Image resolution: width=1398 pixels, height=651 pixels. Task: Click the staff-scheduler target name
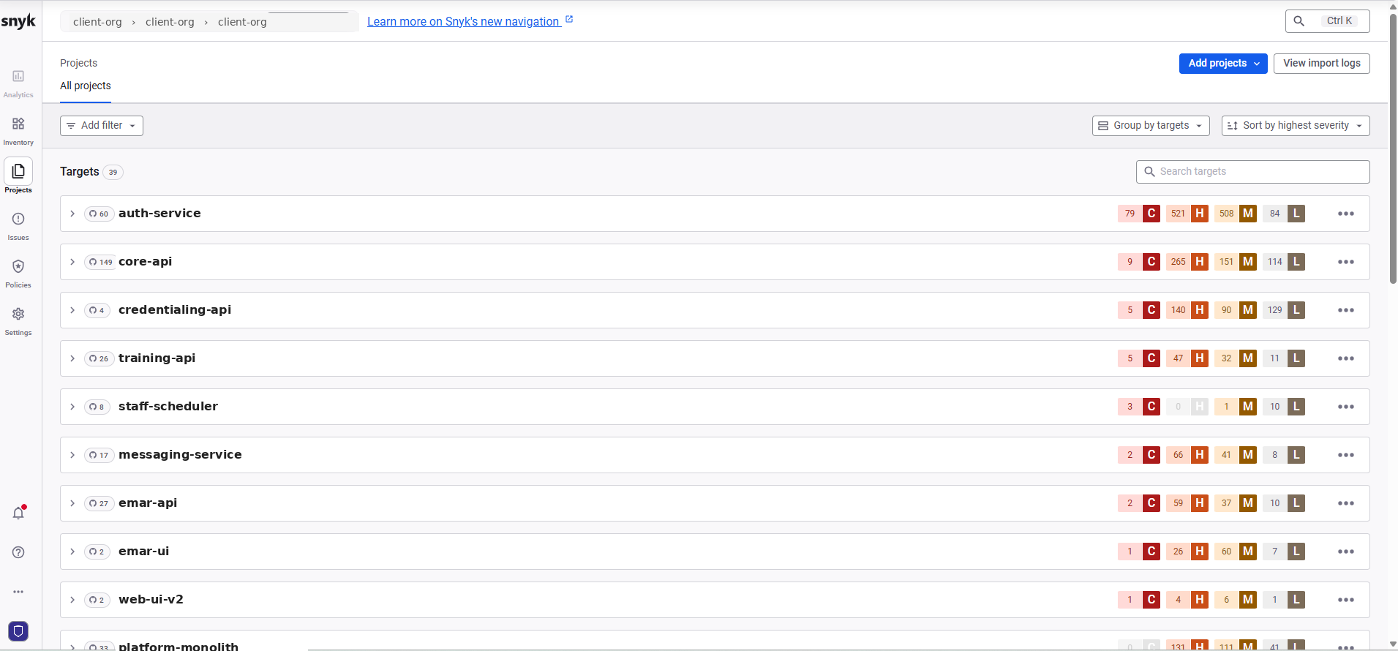168,407
